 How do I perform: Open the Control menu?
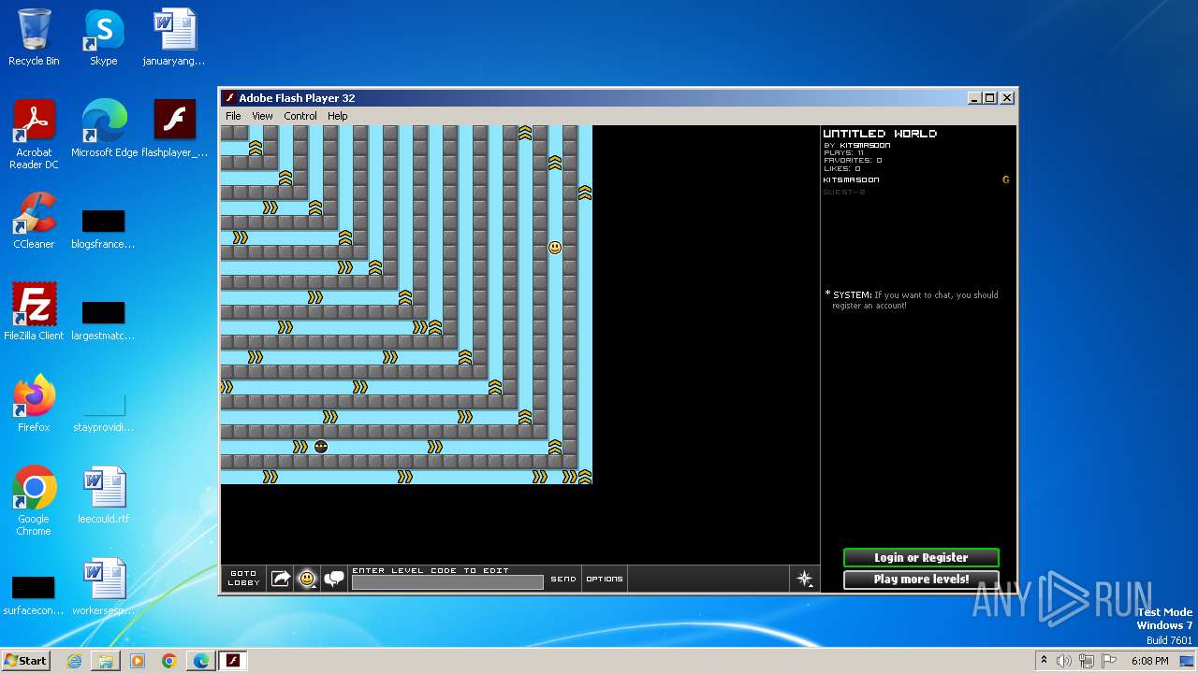300,116
